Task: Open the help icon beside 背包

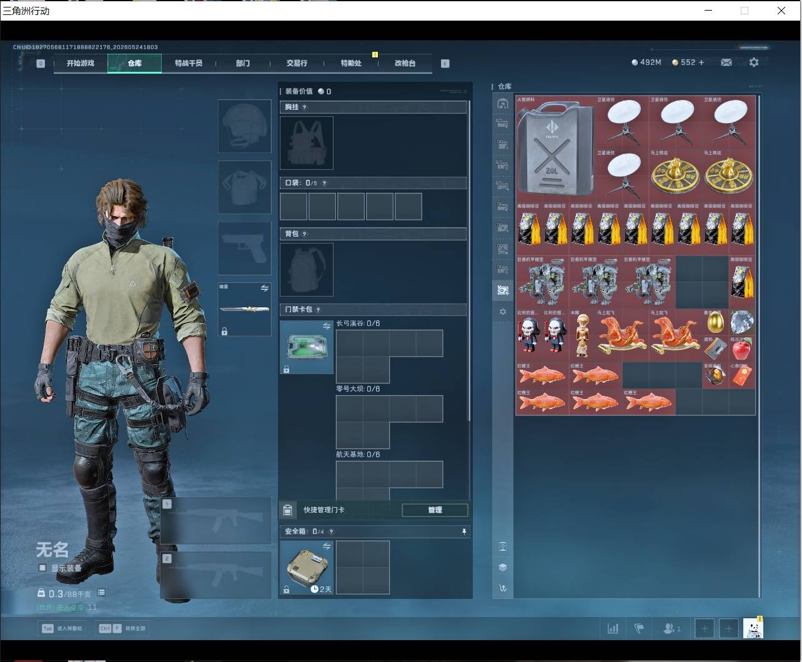Action: [305, 234]
